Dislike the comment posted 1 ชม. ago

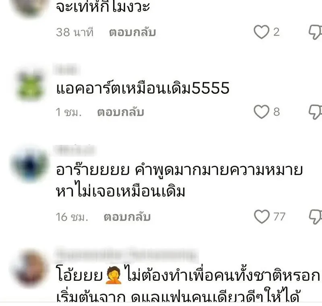pos(316,112)
